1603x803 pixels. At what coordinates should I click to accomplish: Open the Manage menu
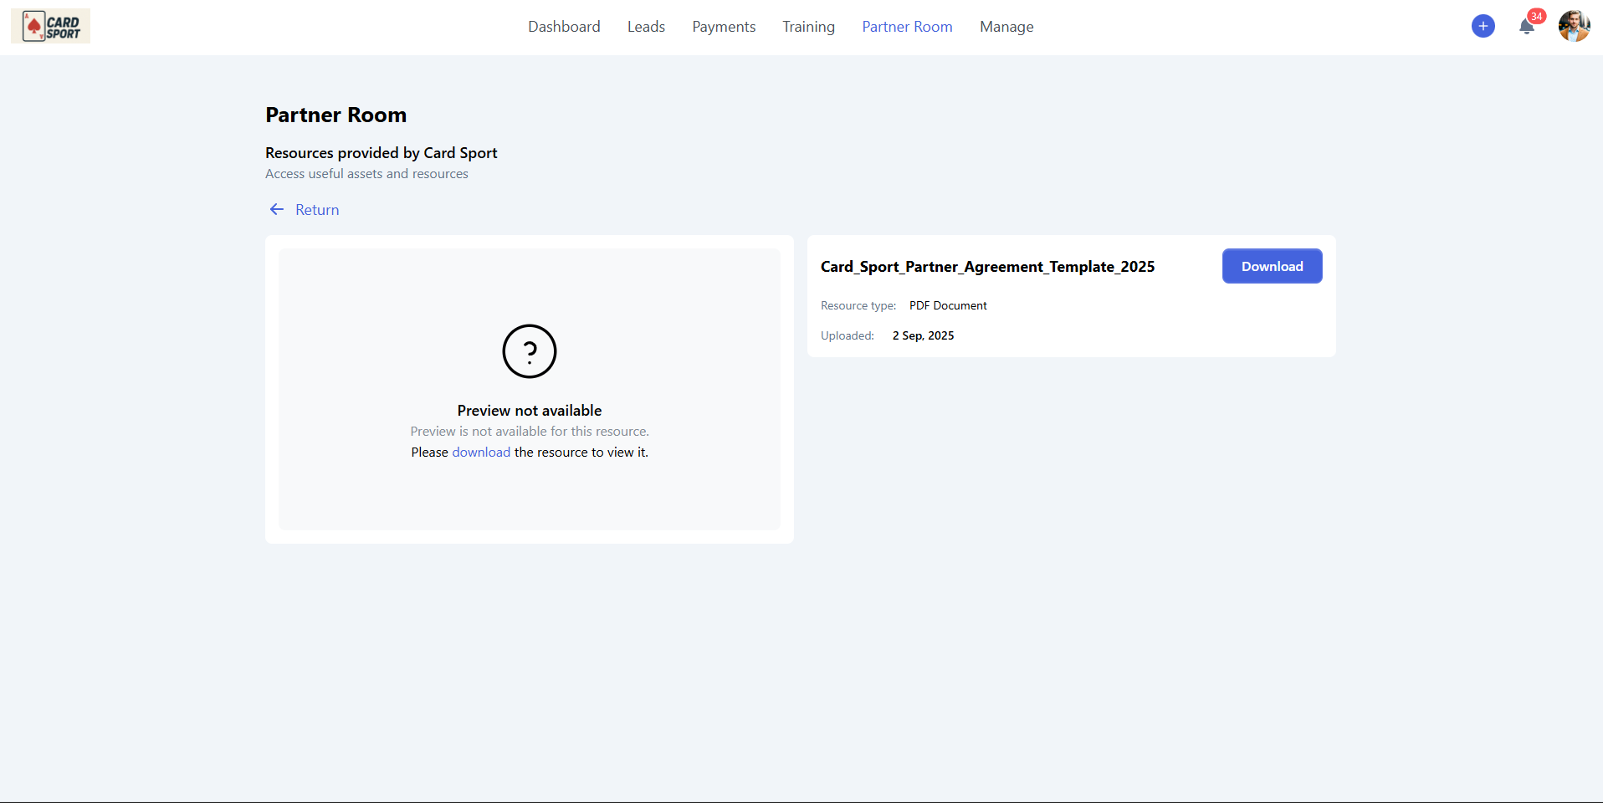pyautogui.click(x=1006, y=27)
